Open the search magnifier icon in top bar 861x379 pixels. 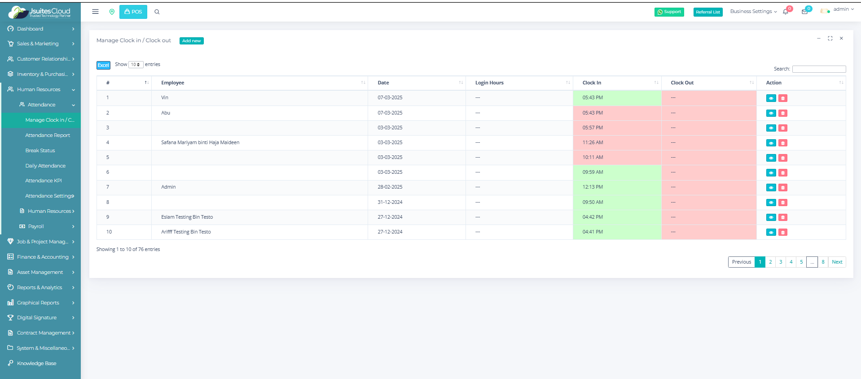[157, 12]
